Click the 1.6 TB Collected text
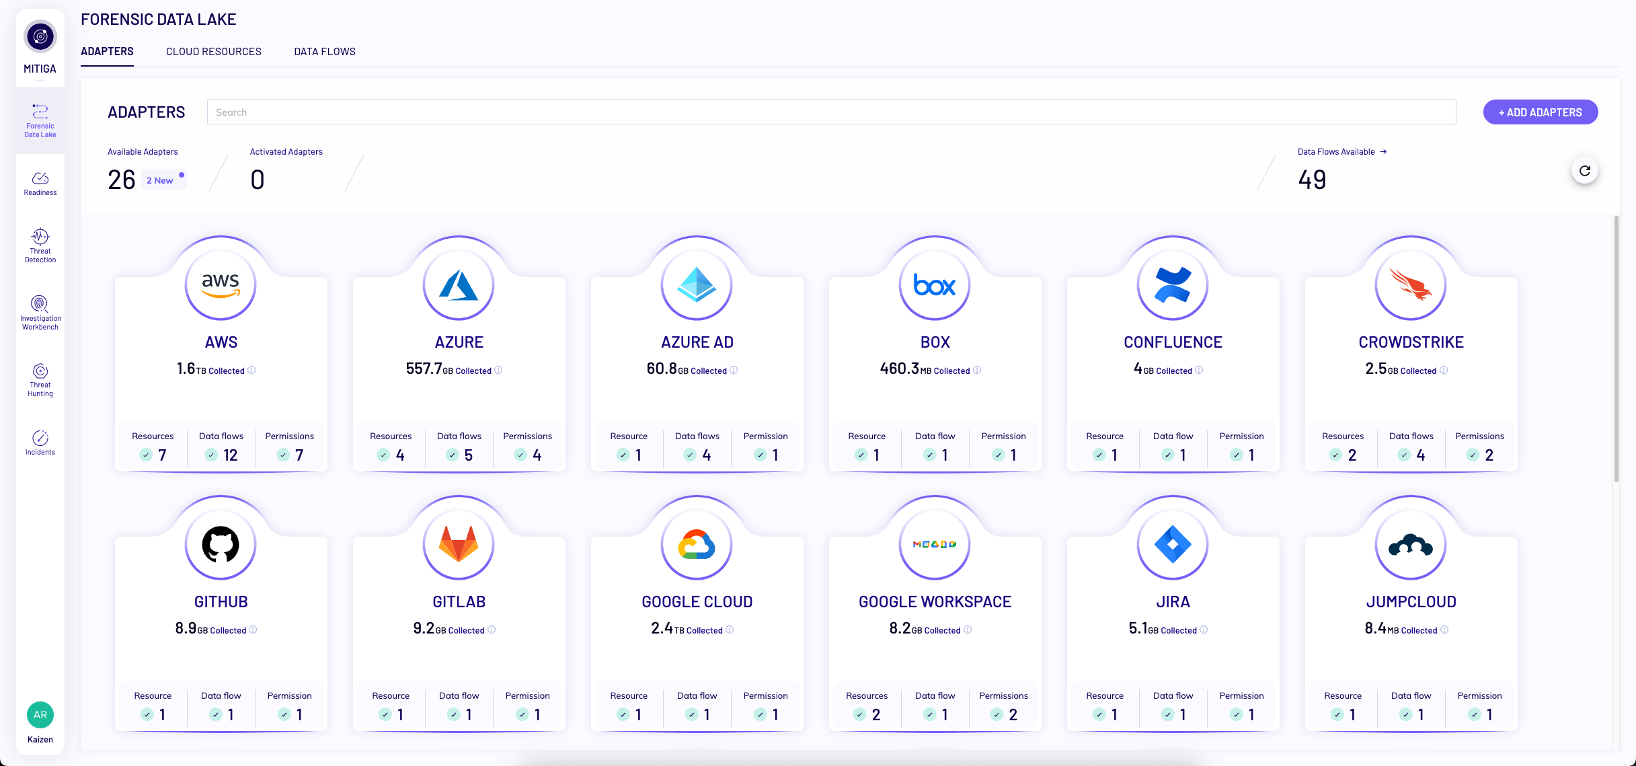This screenshot has width=1636, height=766. click(x=210, y=369)
